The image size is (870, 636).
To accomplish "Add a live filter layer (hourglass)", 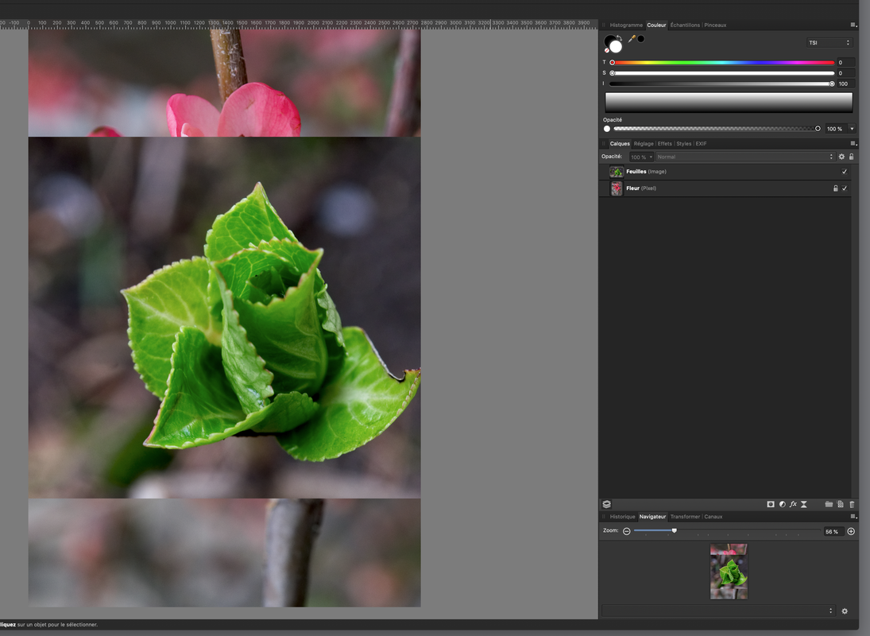I will click(x=804, y=505).
